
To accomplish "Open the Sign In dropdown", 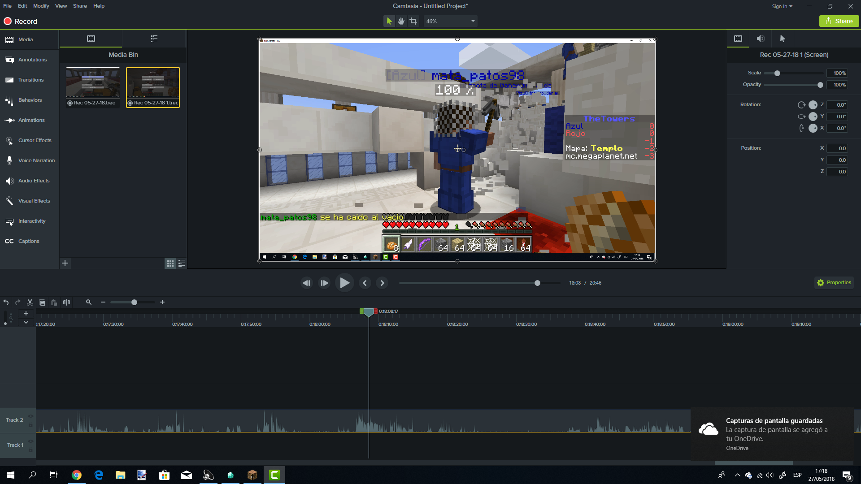I will pyautogui.click(x=782, y=6).
